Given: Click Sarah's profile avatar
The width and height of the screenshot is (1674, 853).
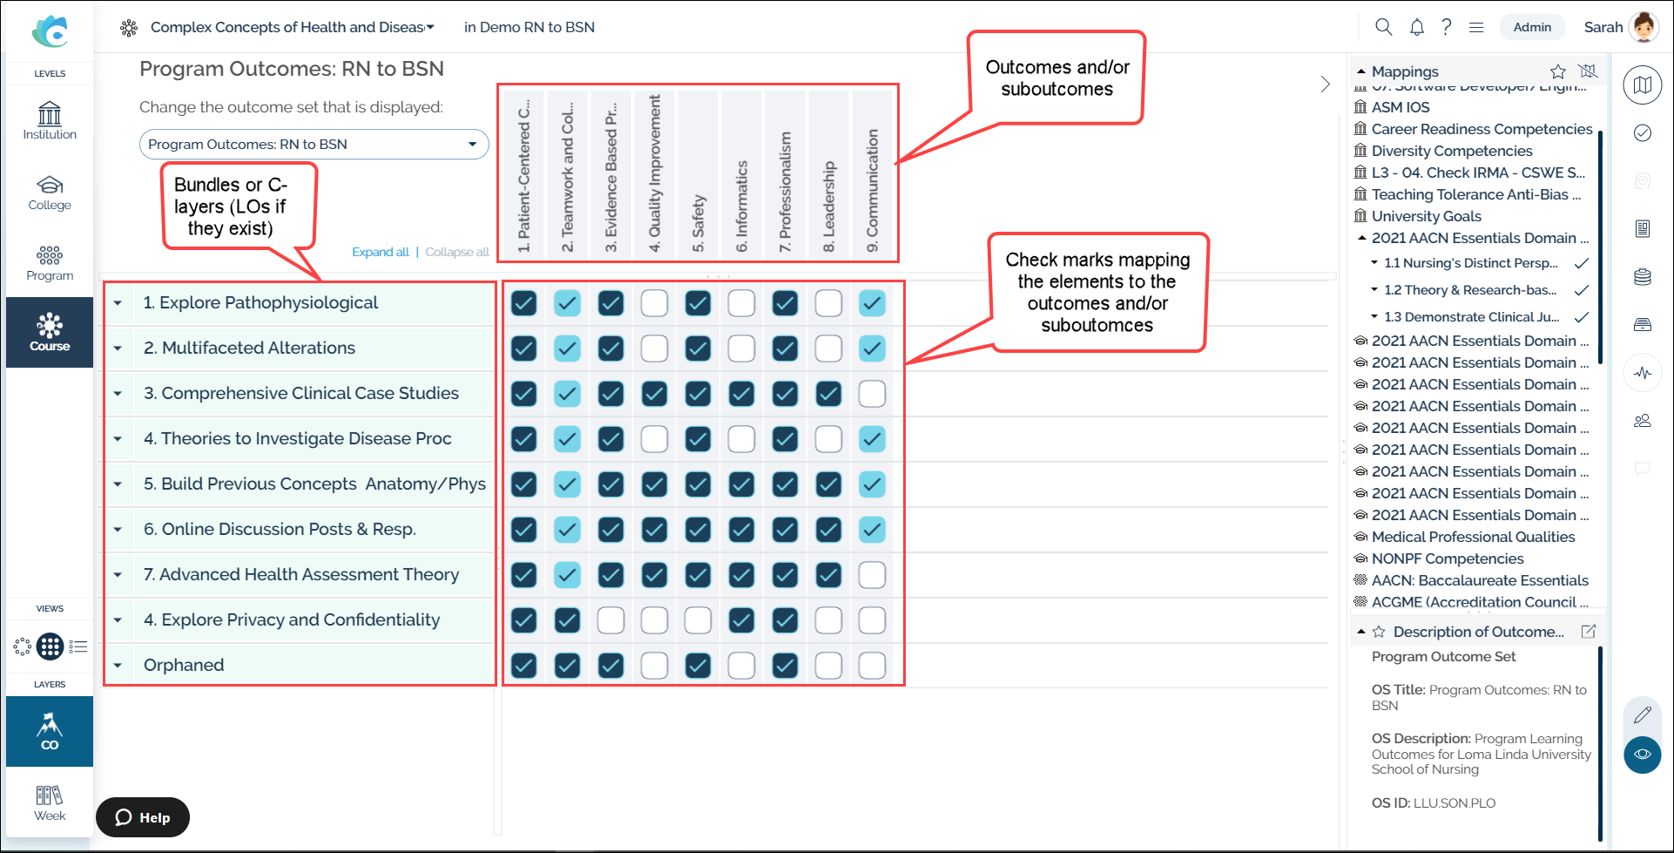Looking at the screenshot, I should coord(1644,27).
